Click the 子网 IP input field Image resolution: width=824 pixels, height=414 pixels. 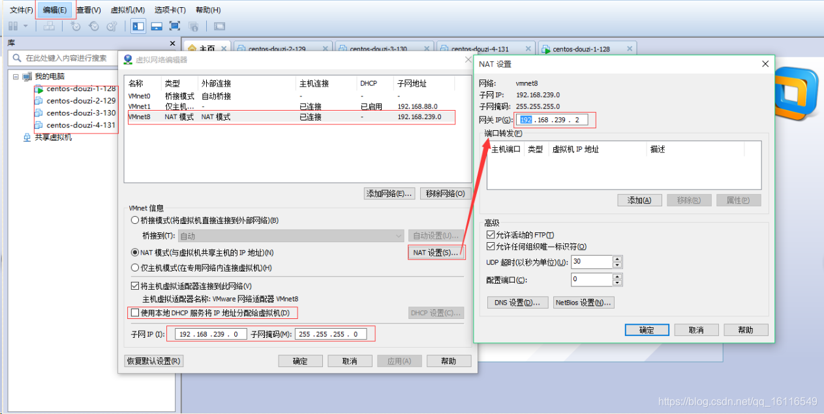point(211,334)
